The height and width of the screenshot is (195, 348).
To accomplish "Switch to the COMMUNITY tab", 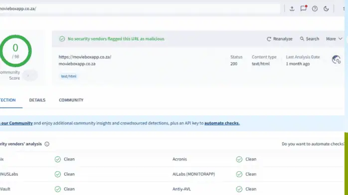I will [x=71, y=100].
